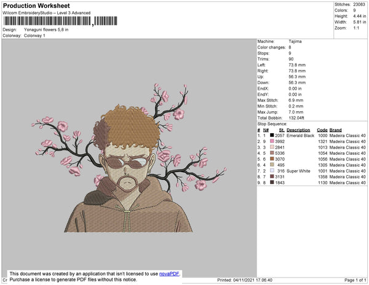Viewport: 369px width, 285px height.
Task: Select thread code 1001 in row 7
Action: click(x=323, y=171)
